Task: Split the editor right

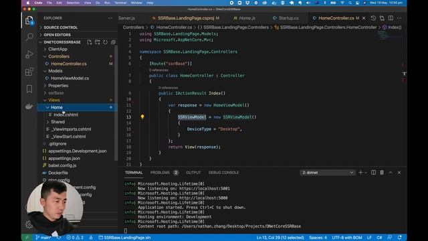Action: point(391,18)
